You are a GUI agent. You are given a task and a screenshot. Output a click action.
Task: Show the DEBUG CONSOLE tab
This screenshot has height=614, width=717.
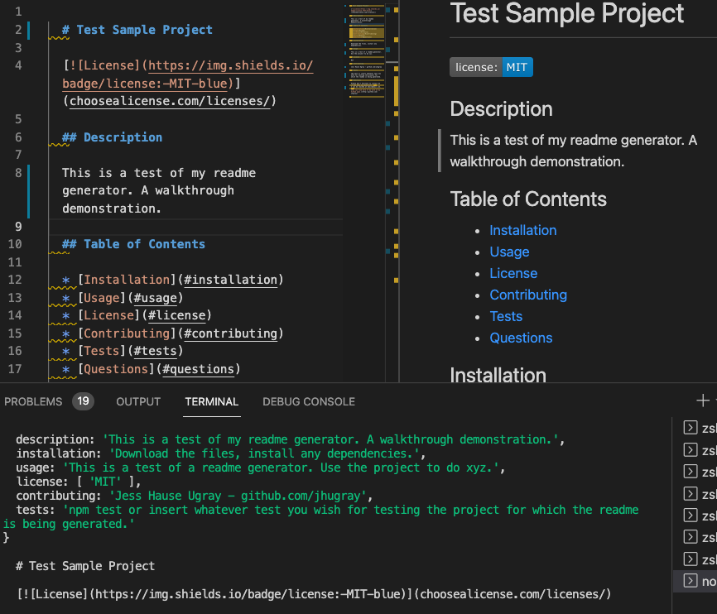click(x=308, y=401)
